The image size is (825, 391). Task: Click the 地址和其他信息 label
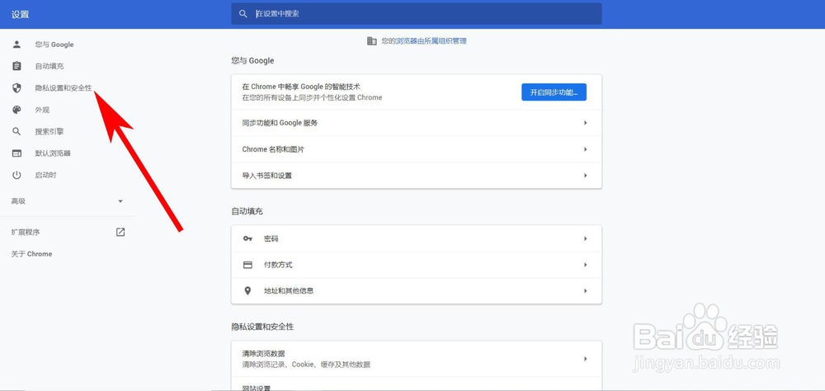click(289, 290)
